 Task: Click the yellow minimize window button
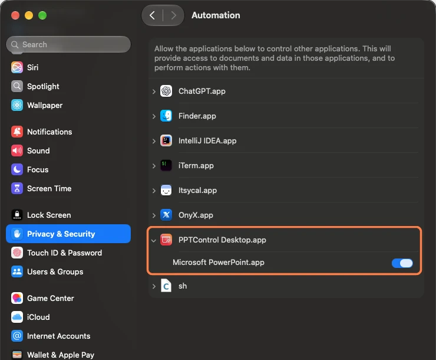pos(29,15)
